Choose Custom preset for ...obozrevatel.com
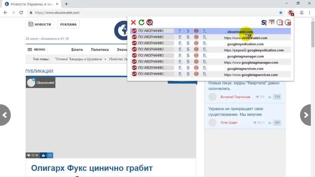 (x=205, y=31)
